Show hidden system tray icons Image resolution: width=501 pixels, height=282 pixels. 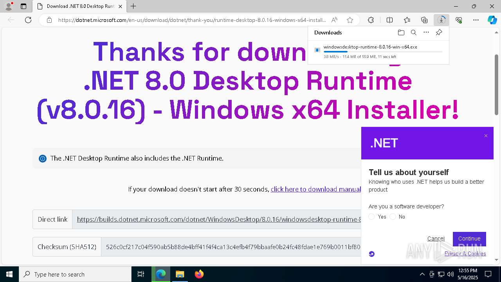[x=422, y=274]
